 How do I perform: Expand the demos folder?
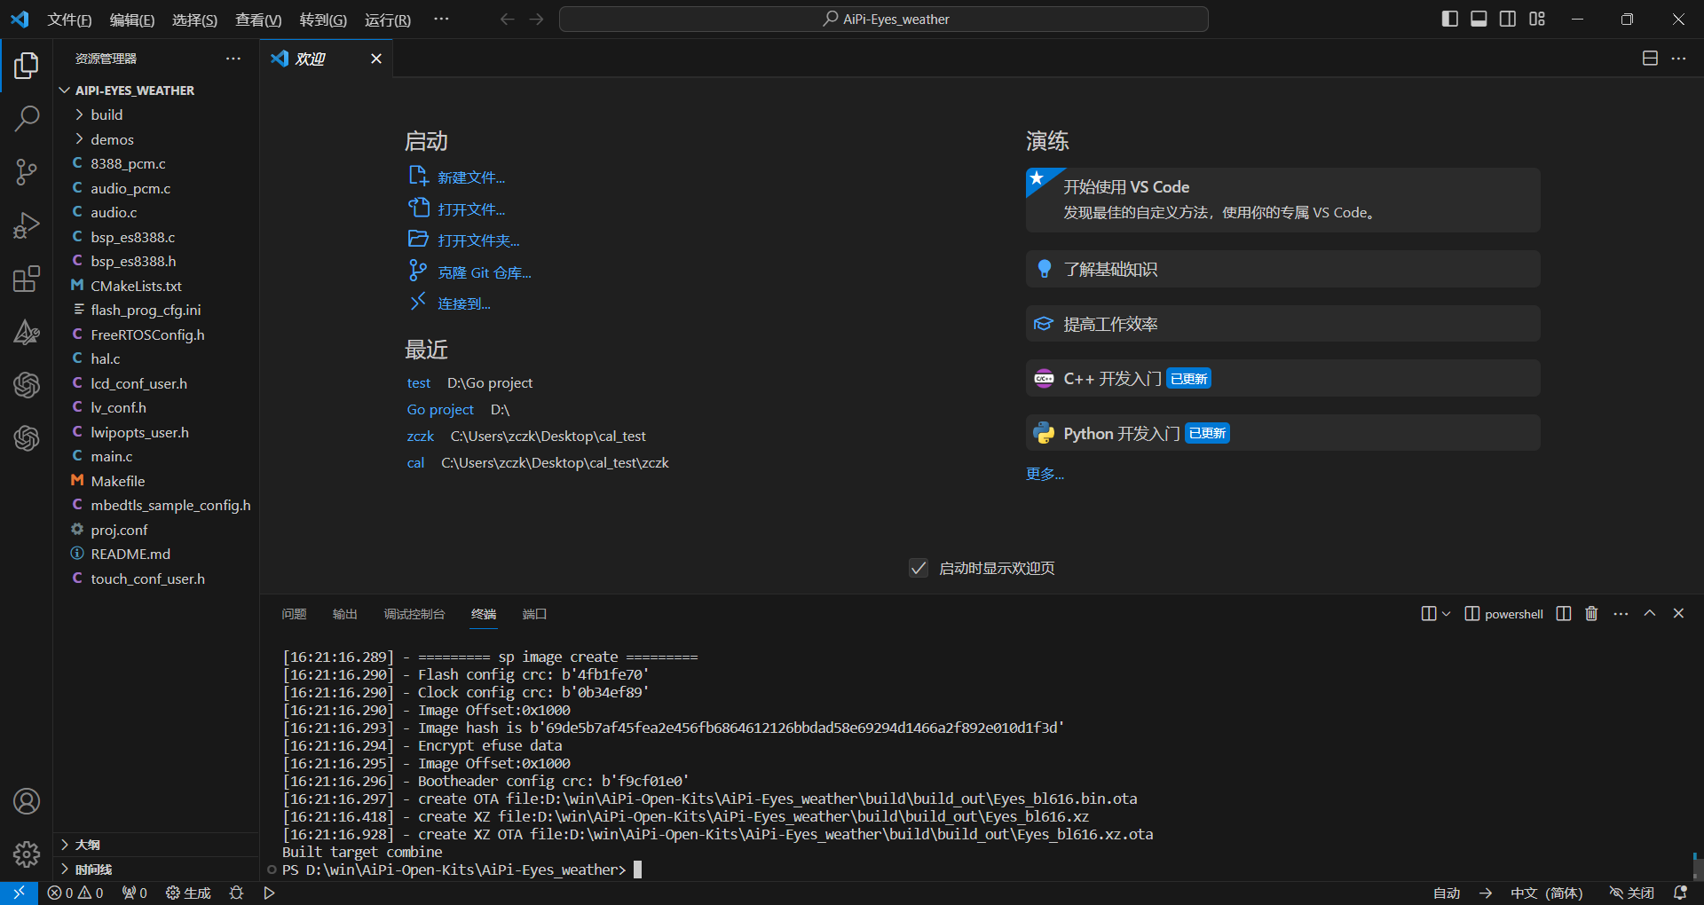coord(156,139)
